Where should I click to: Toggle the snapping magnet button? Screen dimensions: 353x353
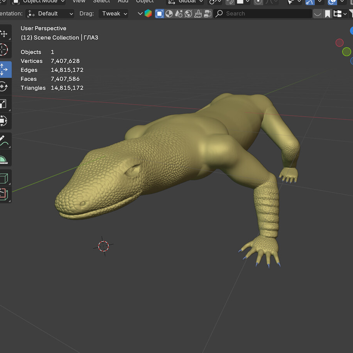click(230, 2)
